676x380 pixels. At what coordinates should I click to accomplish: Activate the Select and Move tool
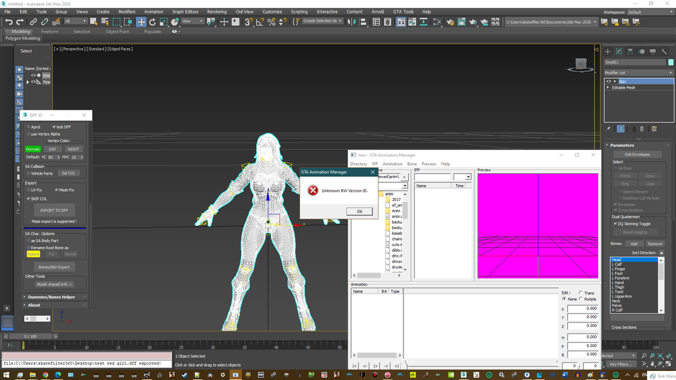(x=141, y=22)
